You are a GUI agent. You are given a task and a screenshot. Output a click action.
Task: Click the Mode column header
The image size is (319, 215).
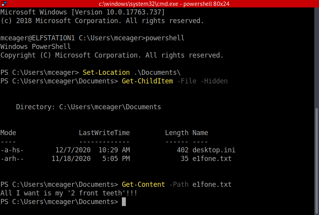(8, 133)
